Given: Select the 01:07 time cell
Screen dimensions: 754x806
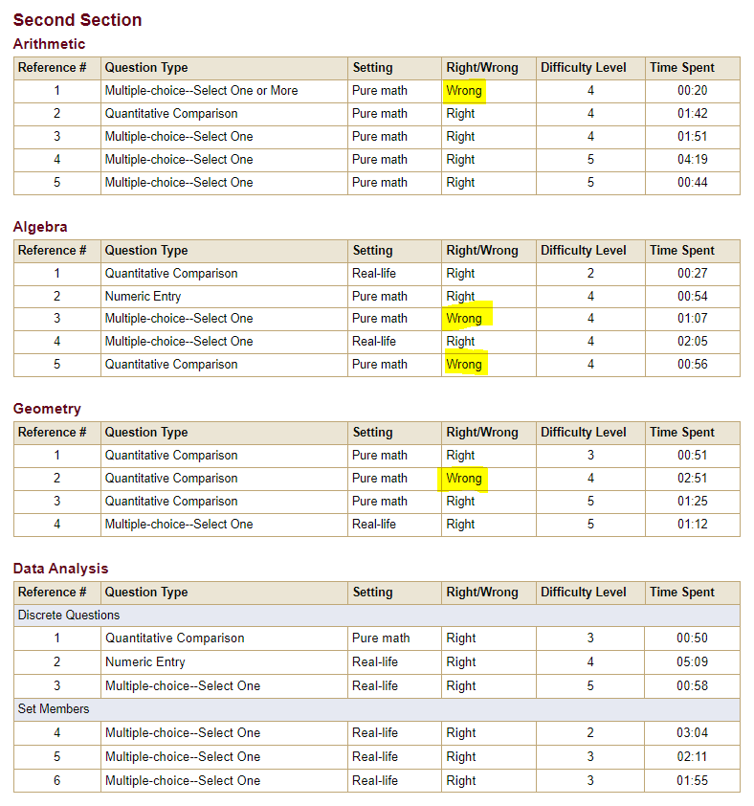Looking at the screenshot, I should click(693, 319).
